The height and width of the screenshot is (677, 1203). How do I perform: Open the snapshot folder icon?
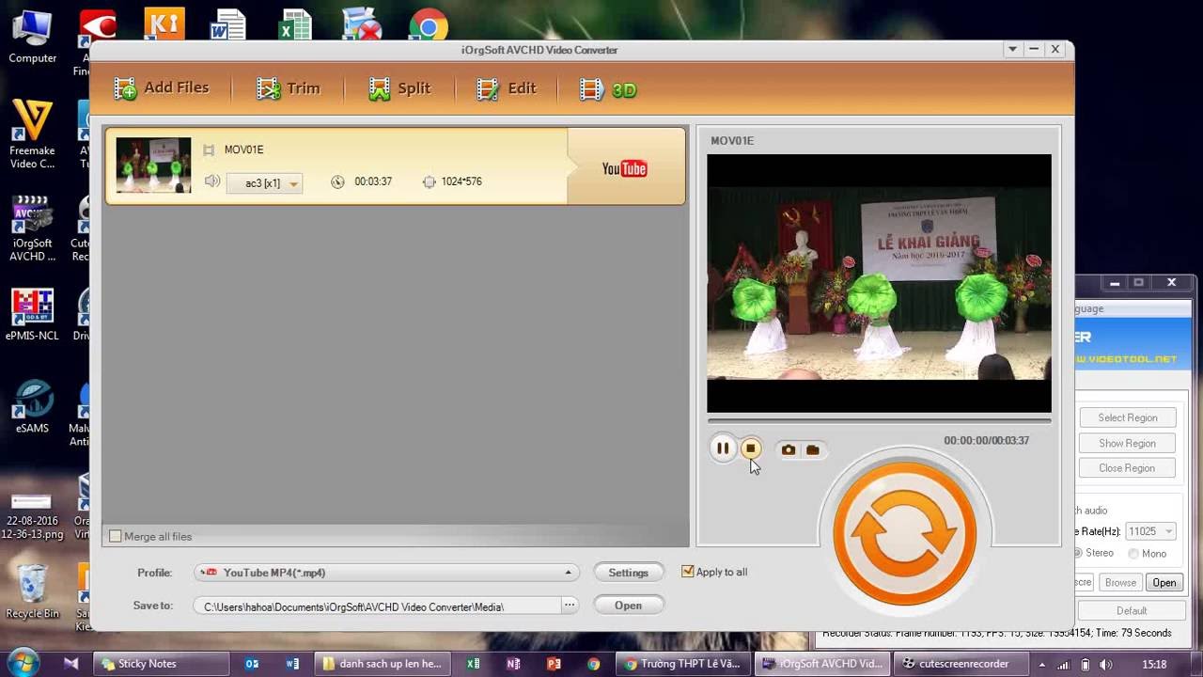(x=813, y=449)
